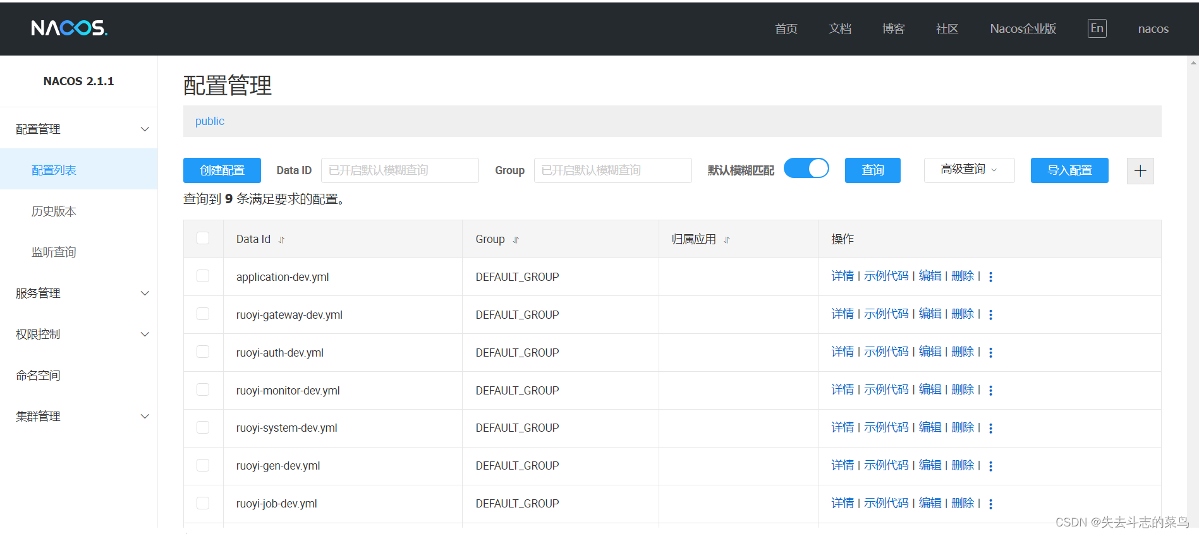Click 编辑 for ruoyi-gateway-dev.yml
Image resolution: width=1199 pixels, height=534 pixels.
point(930,314)
